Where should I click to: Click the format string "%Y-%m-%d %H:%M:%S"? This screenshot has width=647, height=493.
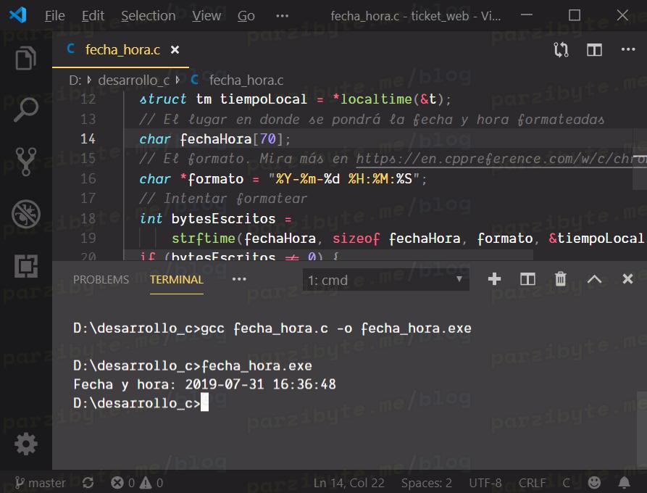(343, 179)
